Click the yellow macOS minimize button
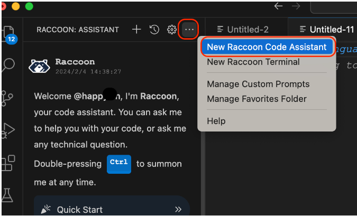This screenshot has height=216, width=357. [16, 6]
